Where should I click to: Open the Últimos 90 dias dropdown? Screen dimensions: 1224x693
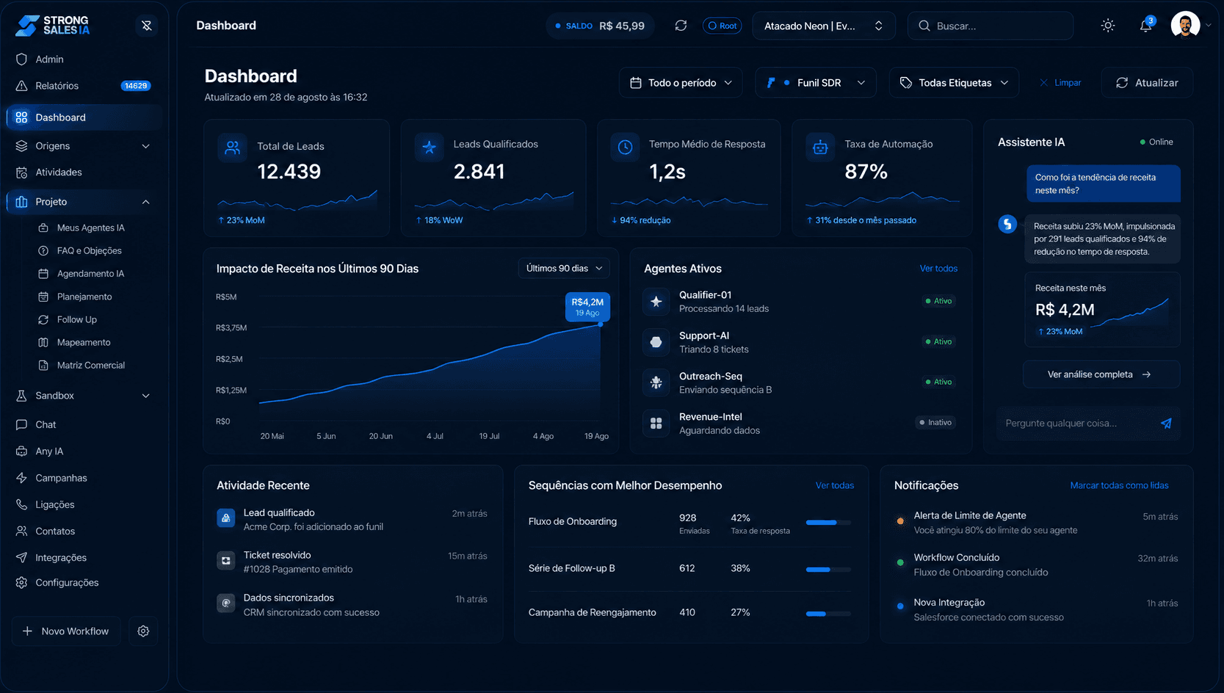pos(565,268)
